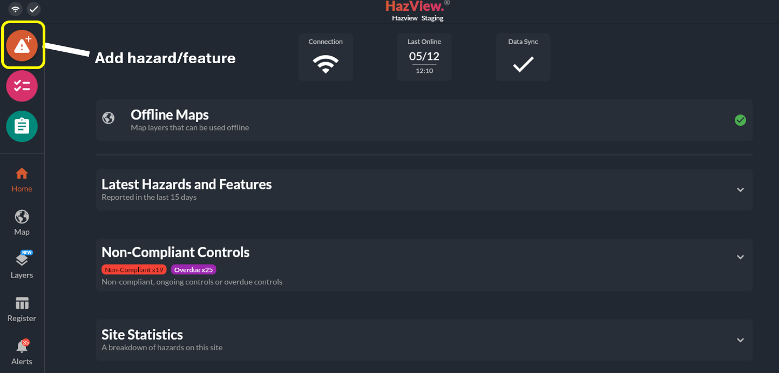The width and height of the screenshot is (779, 373).
Task: Click the small wifi status icon top-left
Action: (16, 9)
